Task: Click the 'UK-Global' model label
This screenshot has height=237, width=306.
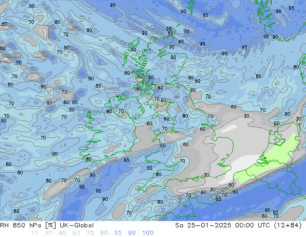Action: coord(77,225)
